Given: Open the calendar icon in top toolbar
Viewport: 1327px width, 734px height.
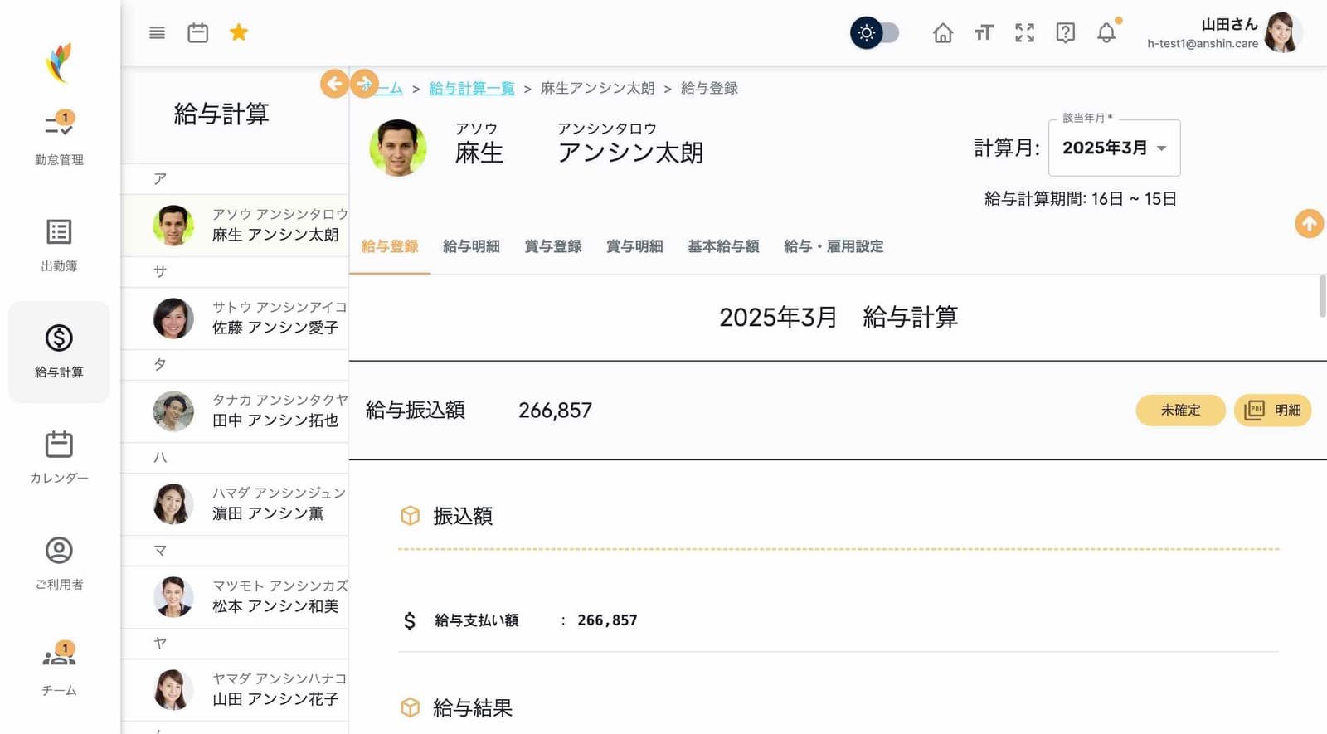Looking at the screenshot, I should (x=197, y=33).
